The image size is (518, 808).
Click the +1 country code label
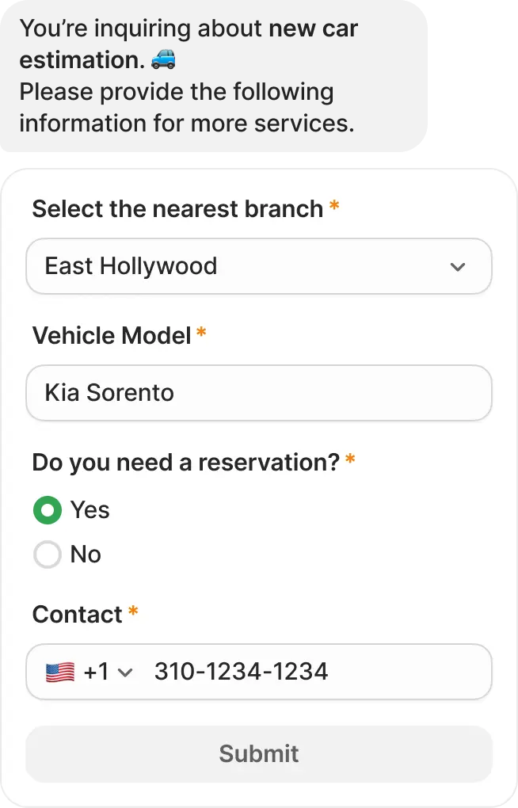(x=95, y=671)
